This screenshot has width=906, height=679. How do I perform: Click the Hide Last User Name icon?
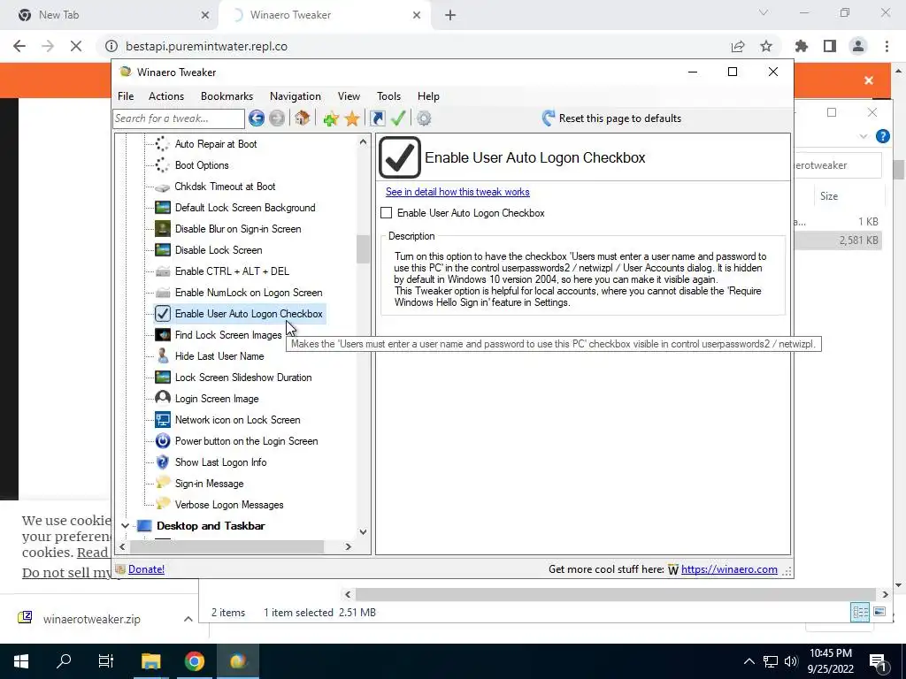[163, 356]
